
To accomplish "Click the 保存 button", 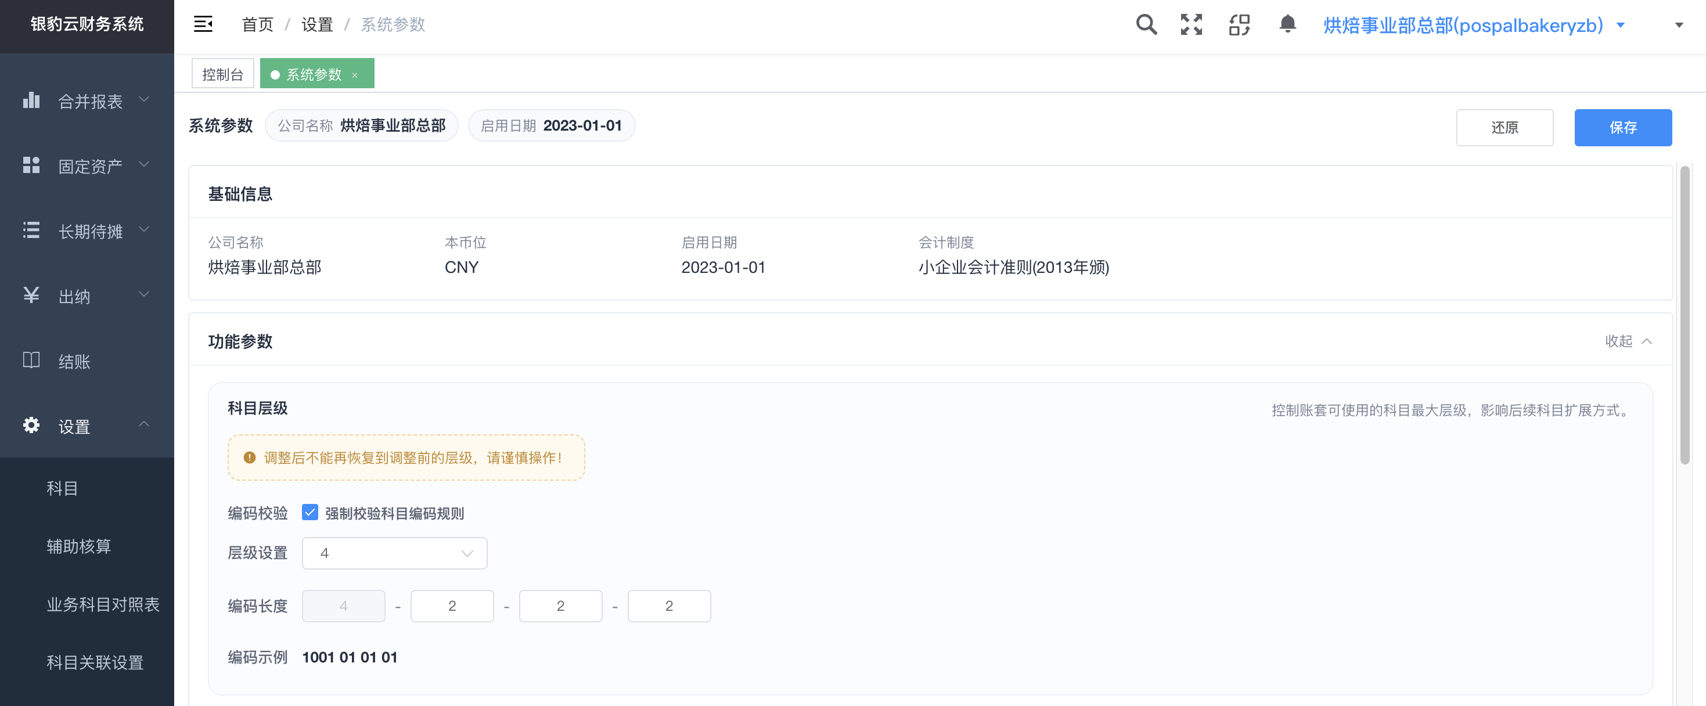I will (1622, 127).
